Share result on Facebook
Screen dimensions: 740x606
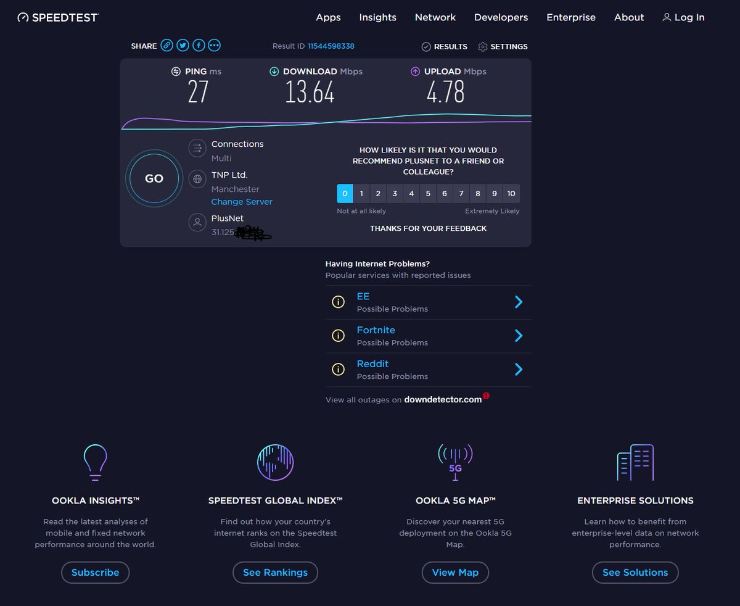point(199,46)
